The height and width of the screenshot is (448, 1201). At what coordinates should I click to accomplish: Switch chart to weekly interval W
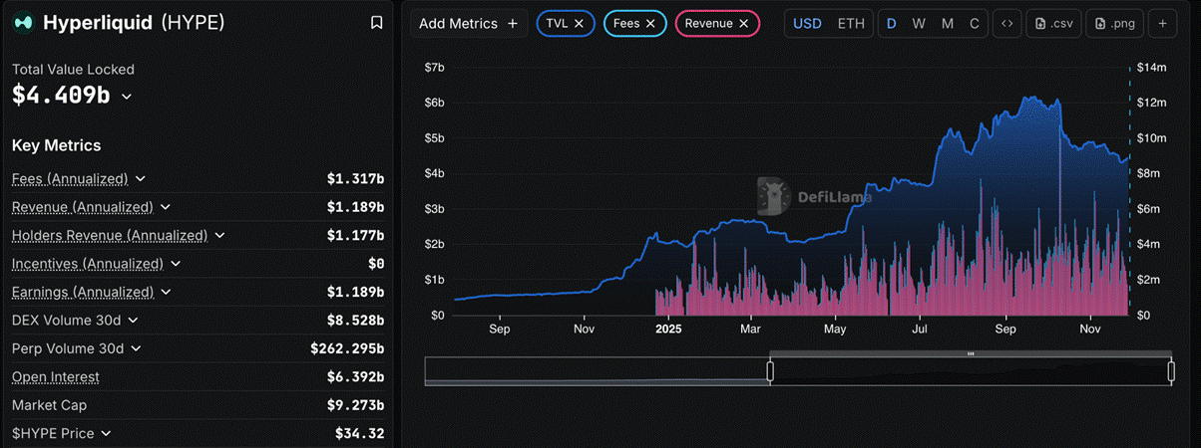919,23
